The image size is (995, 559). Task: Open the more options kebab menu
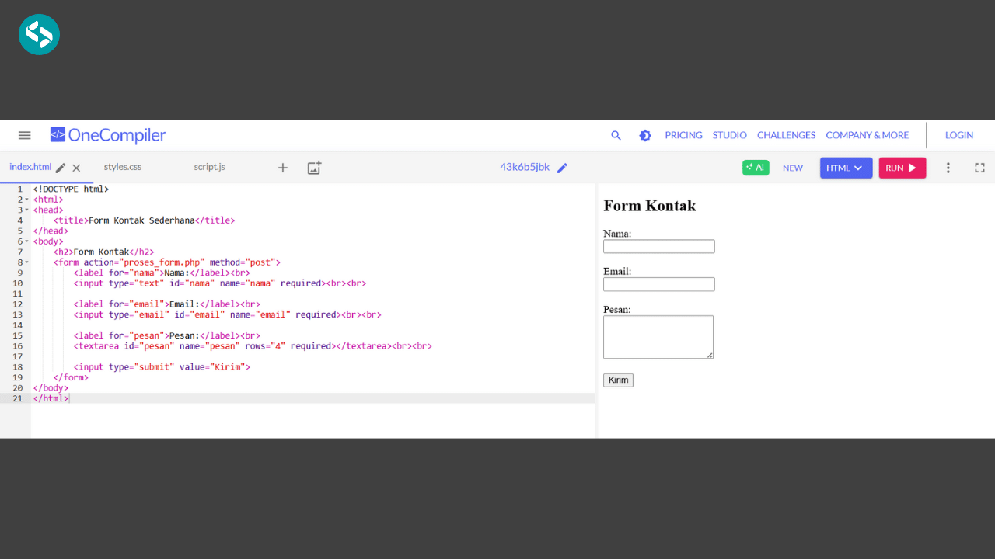[x=948, y=168]
